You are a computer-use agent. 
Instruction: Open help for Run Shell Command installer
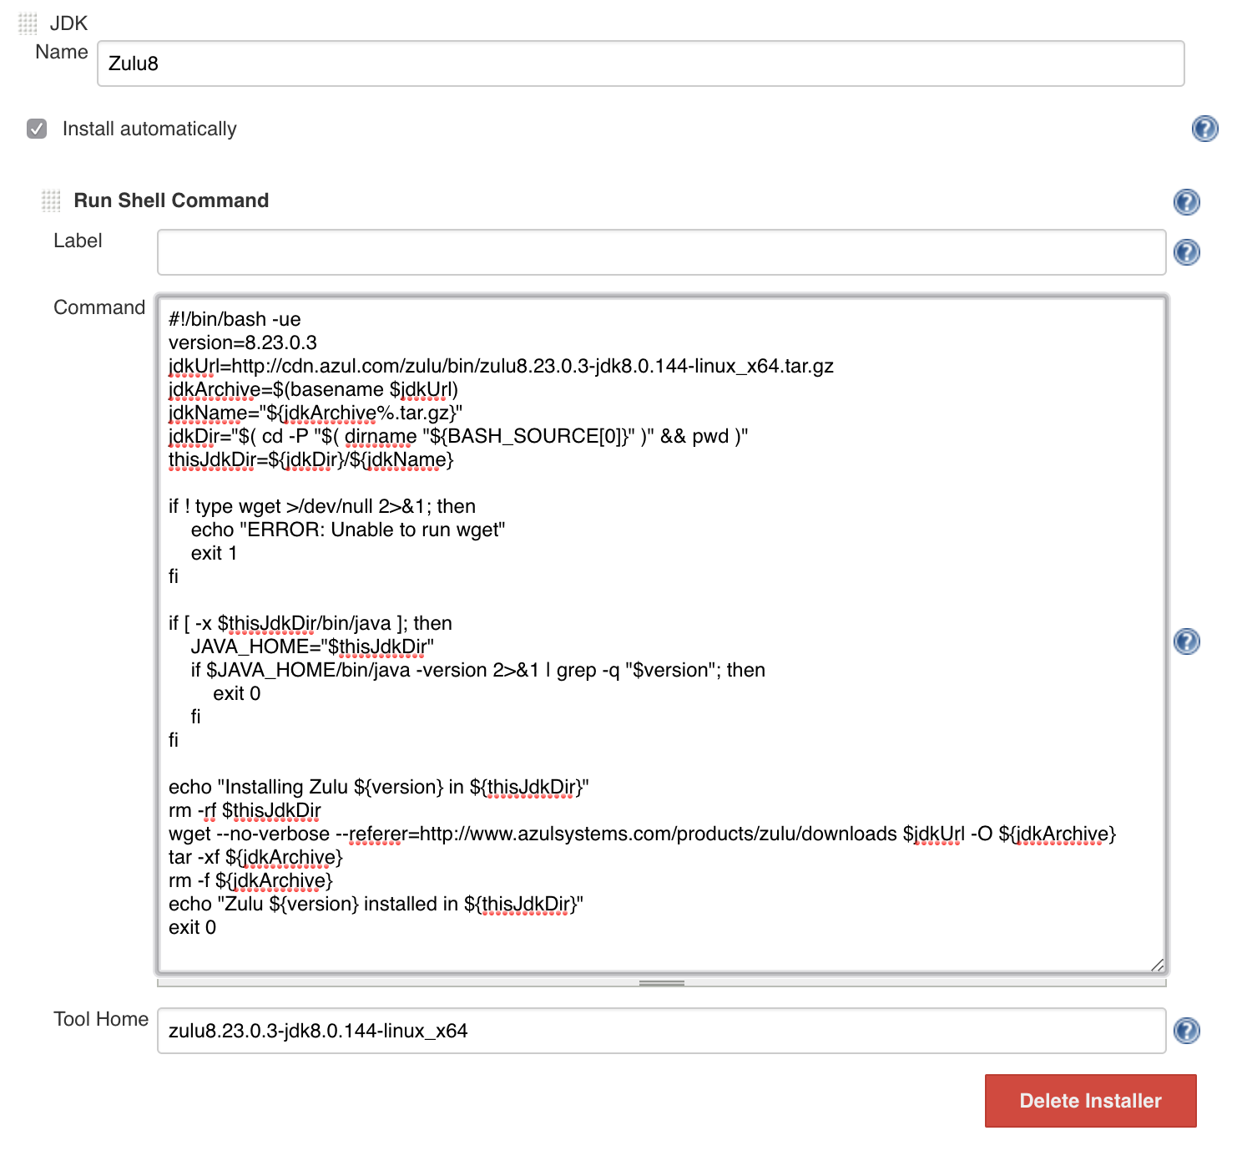click(1186, 201)
